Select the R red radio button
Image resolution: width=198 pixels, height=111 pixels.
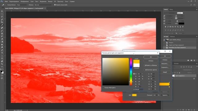[x=134, y=82]
